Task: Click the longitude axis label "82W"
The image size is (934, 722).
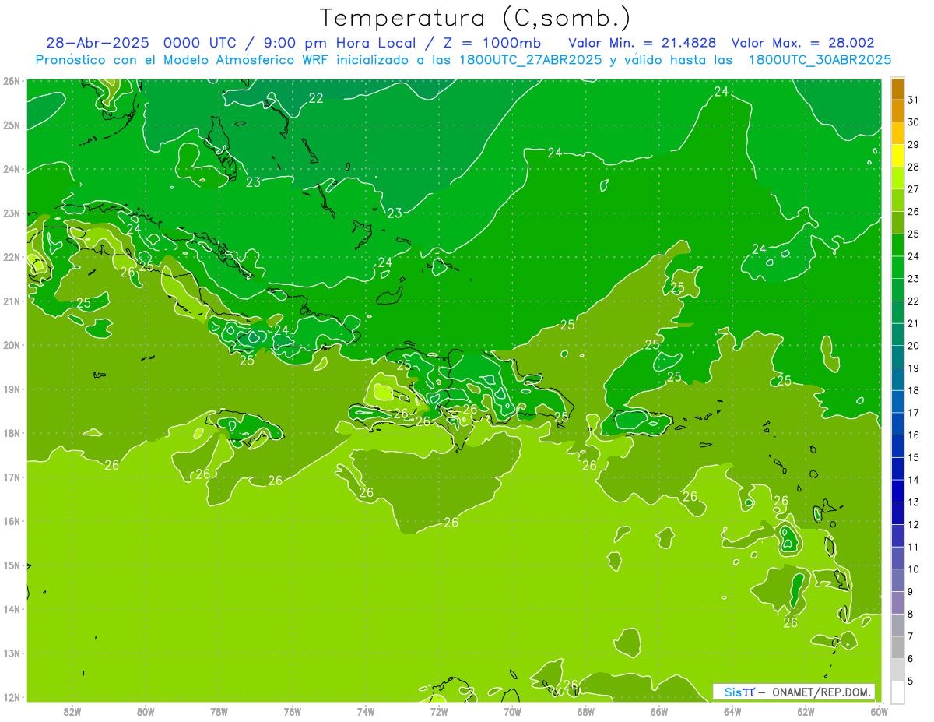Action: click(x=72, y=711)
